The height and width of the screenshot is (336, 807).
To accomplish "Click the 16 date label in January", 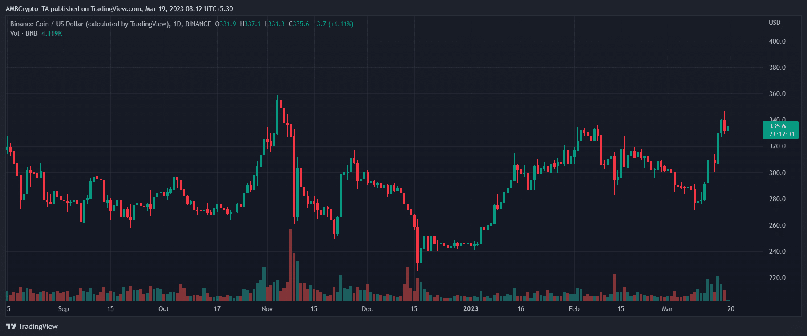I will pos(521,309).
